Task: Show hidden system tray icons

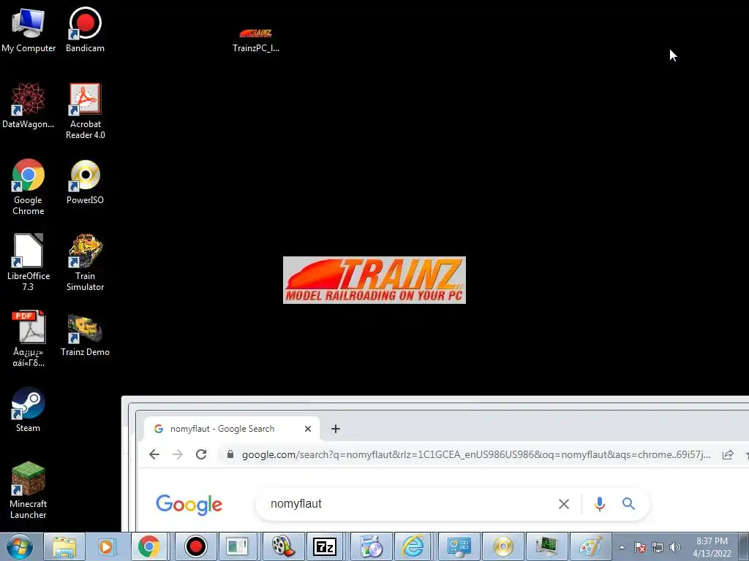Action: coord(622,547)
